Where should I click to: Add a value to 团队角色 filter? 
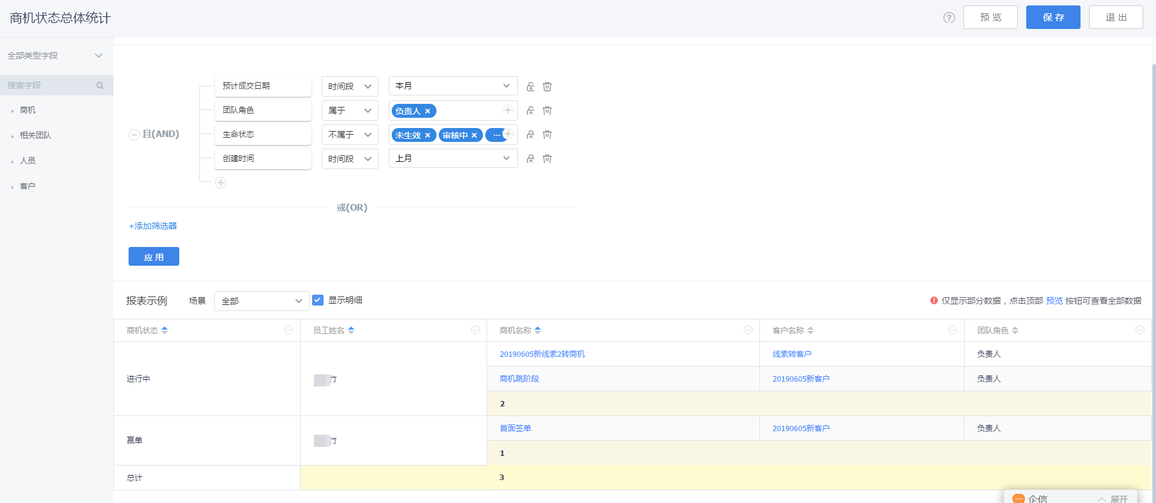(508, 110)
